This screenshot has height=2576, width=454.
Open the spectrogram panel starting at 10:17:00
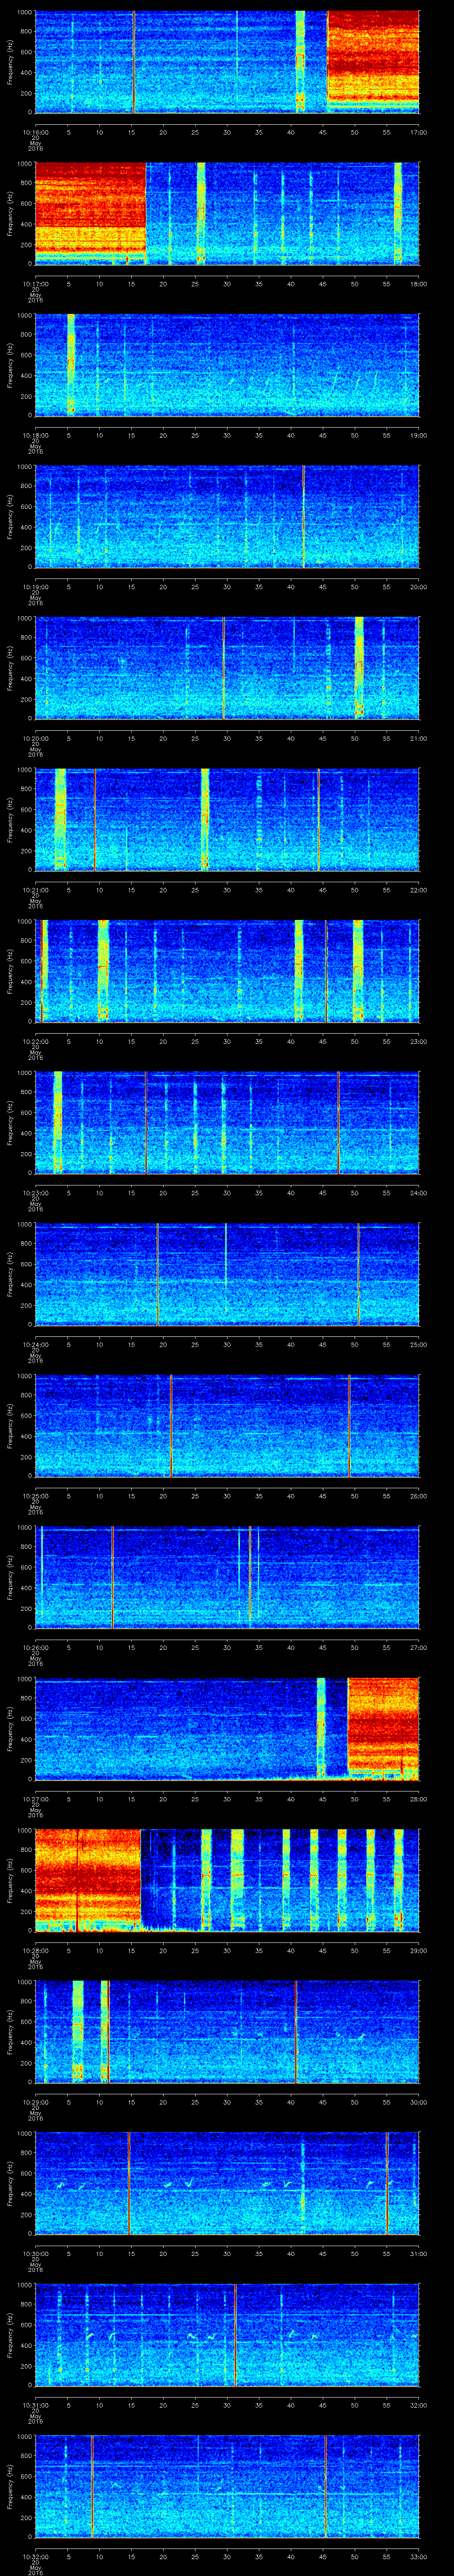[x=227, y=213]
